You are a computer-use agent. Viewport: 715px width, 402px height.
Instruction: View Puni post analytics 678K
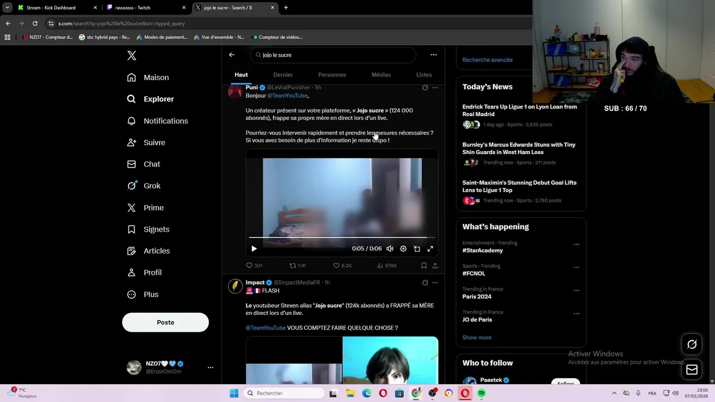point(387,266)
